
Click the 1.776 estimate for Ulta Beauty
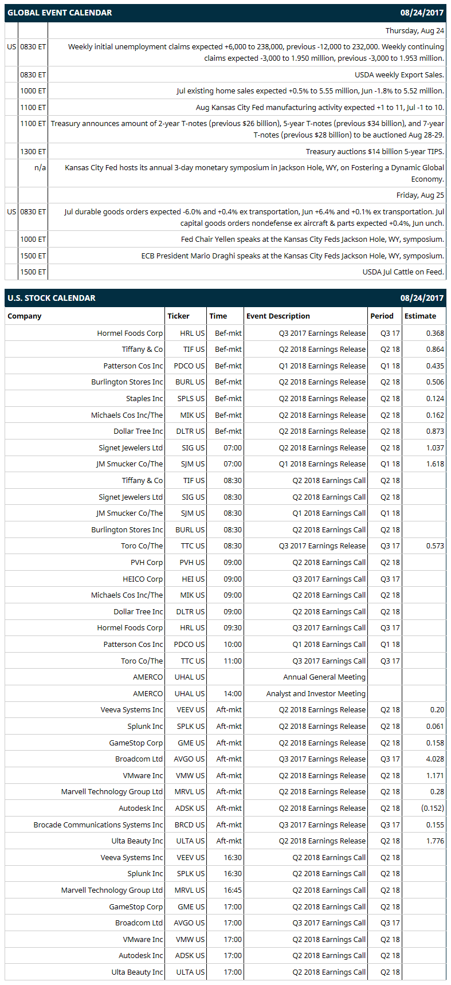coord(435,841)
